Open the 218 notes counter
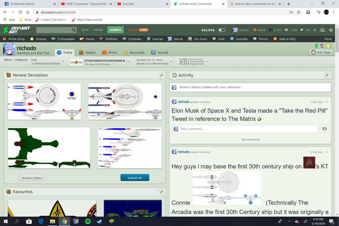The height and width of the screenshot is (226, 339). [x=305, y=30]
